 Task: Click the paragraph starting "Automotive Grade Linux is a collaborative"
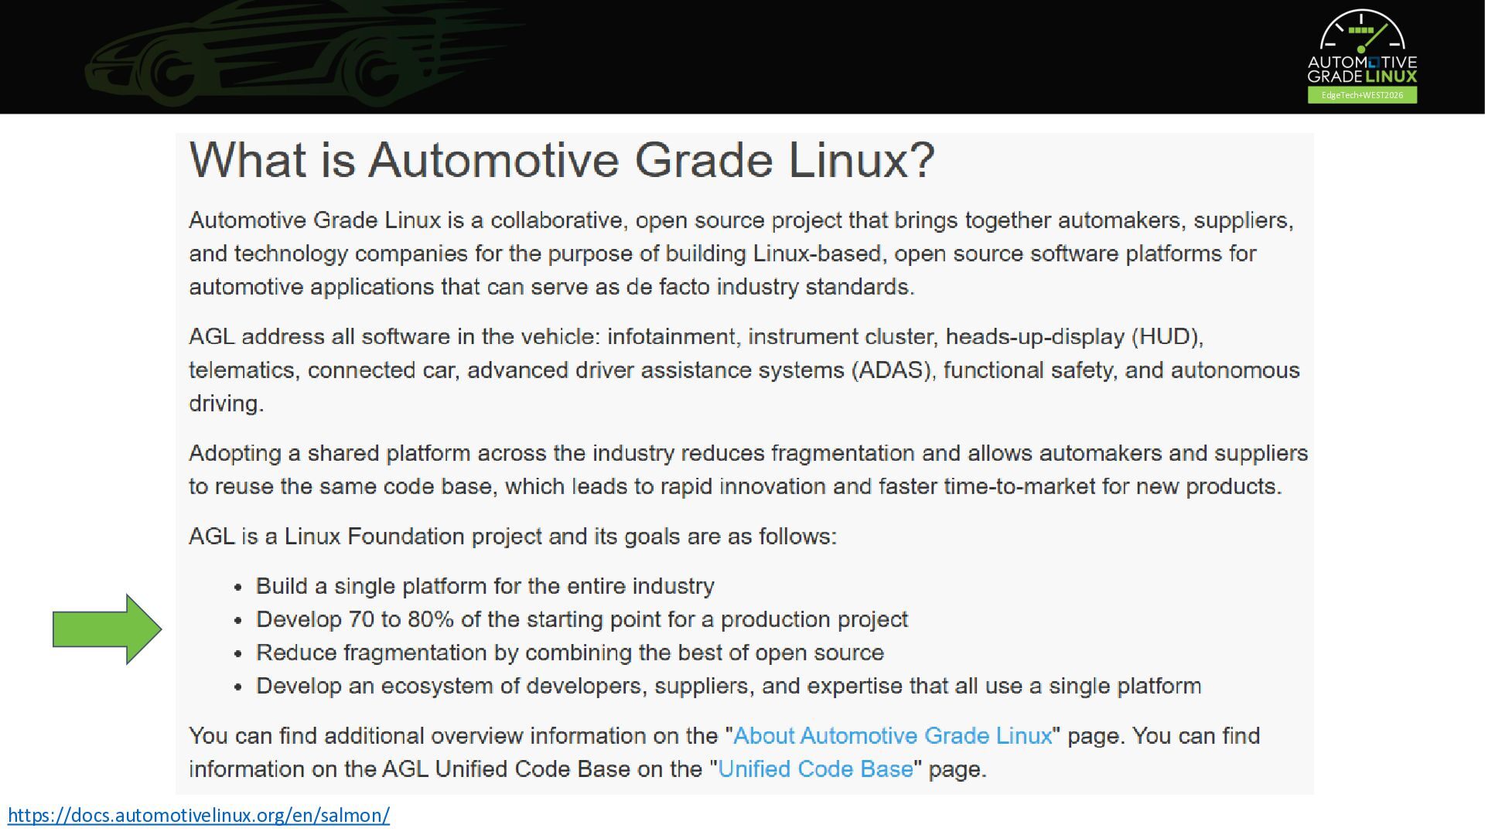pos(742,254)
